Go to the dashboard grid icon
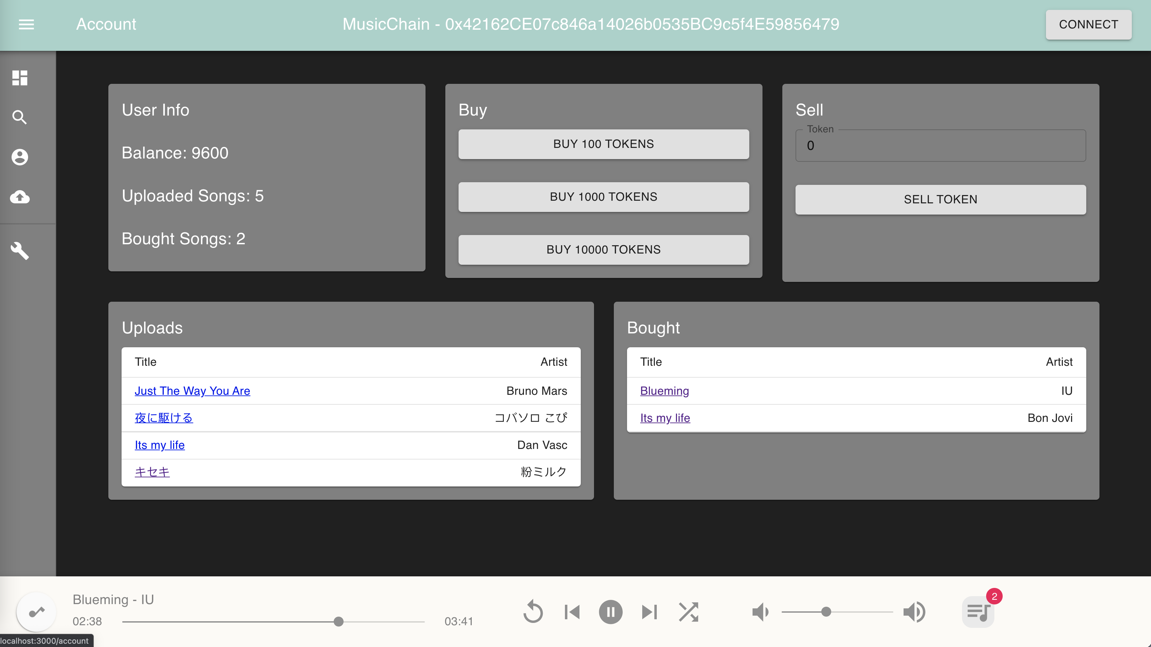1151x647 pixels. coord(20,78)
